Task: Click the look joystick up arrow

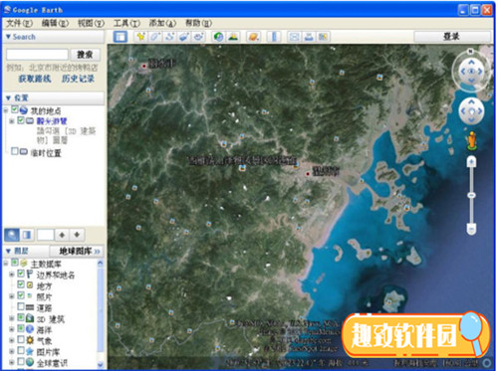Action: click(471, 62)
